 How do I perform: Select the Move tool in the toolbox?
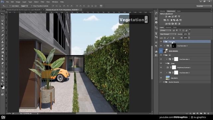(x=2, y=14)
